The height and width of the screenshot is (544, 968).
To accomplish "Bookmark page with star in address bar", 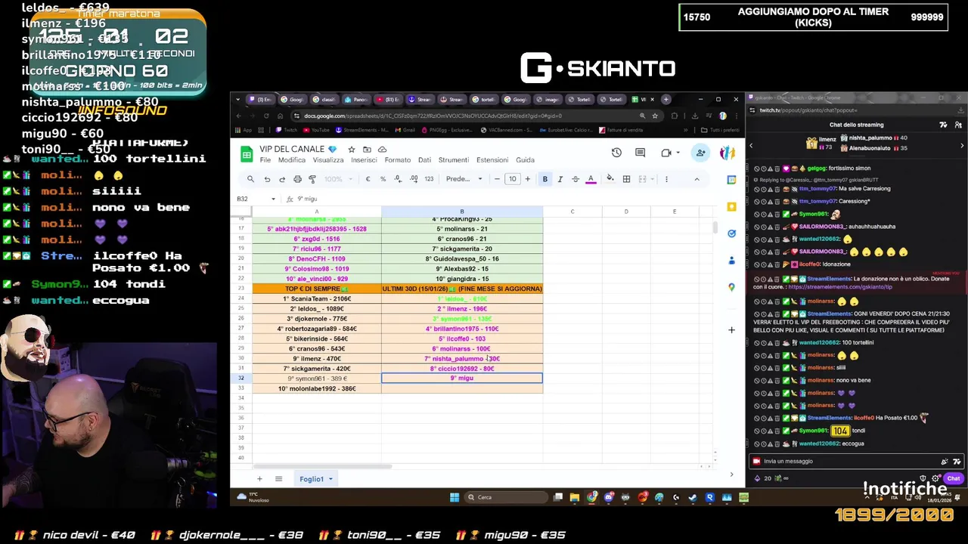I will 655,116.
